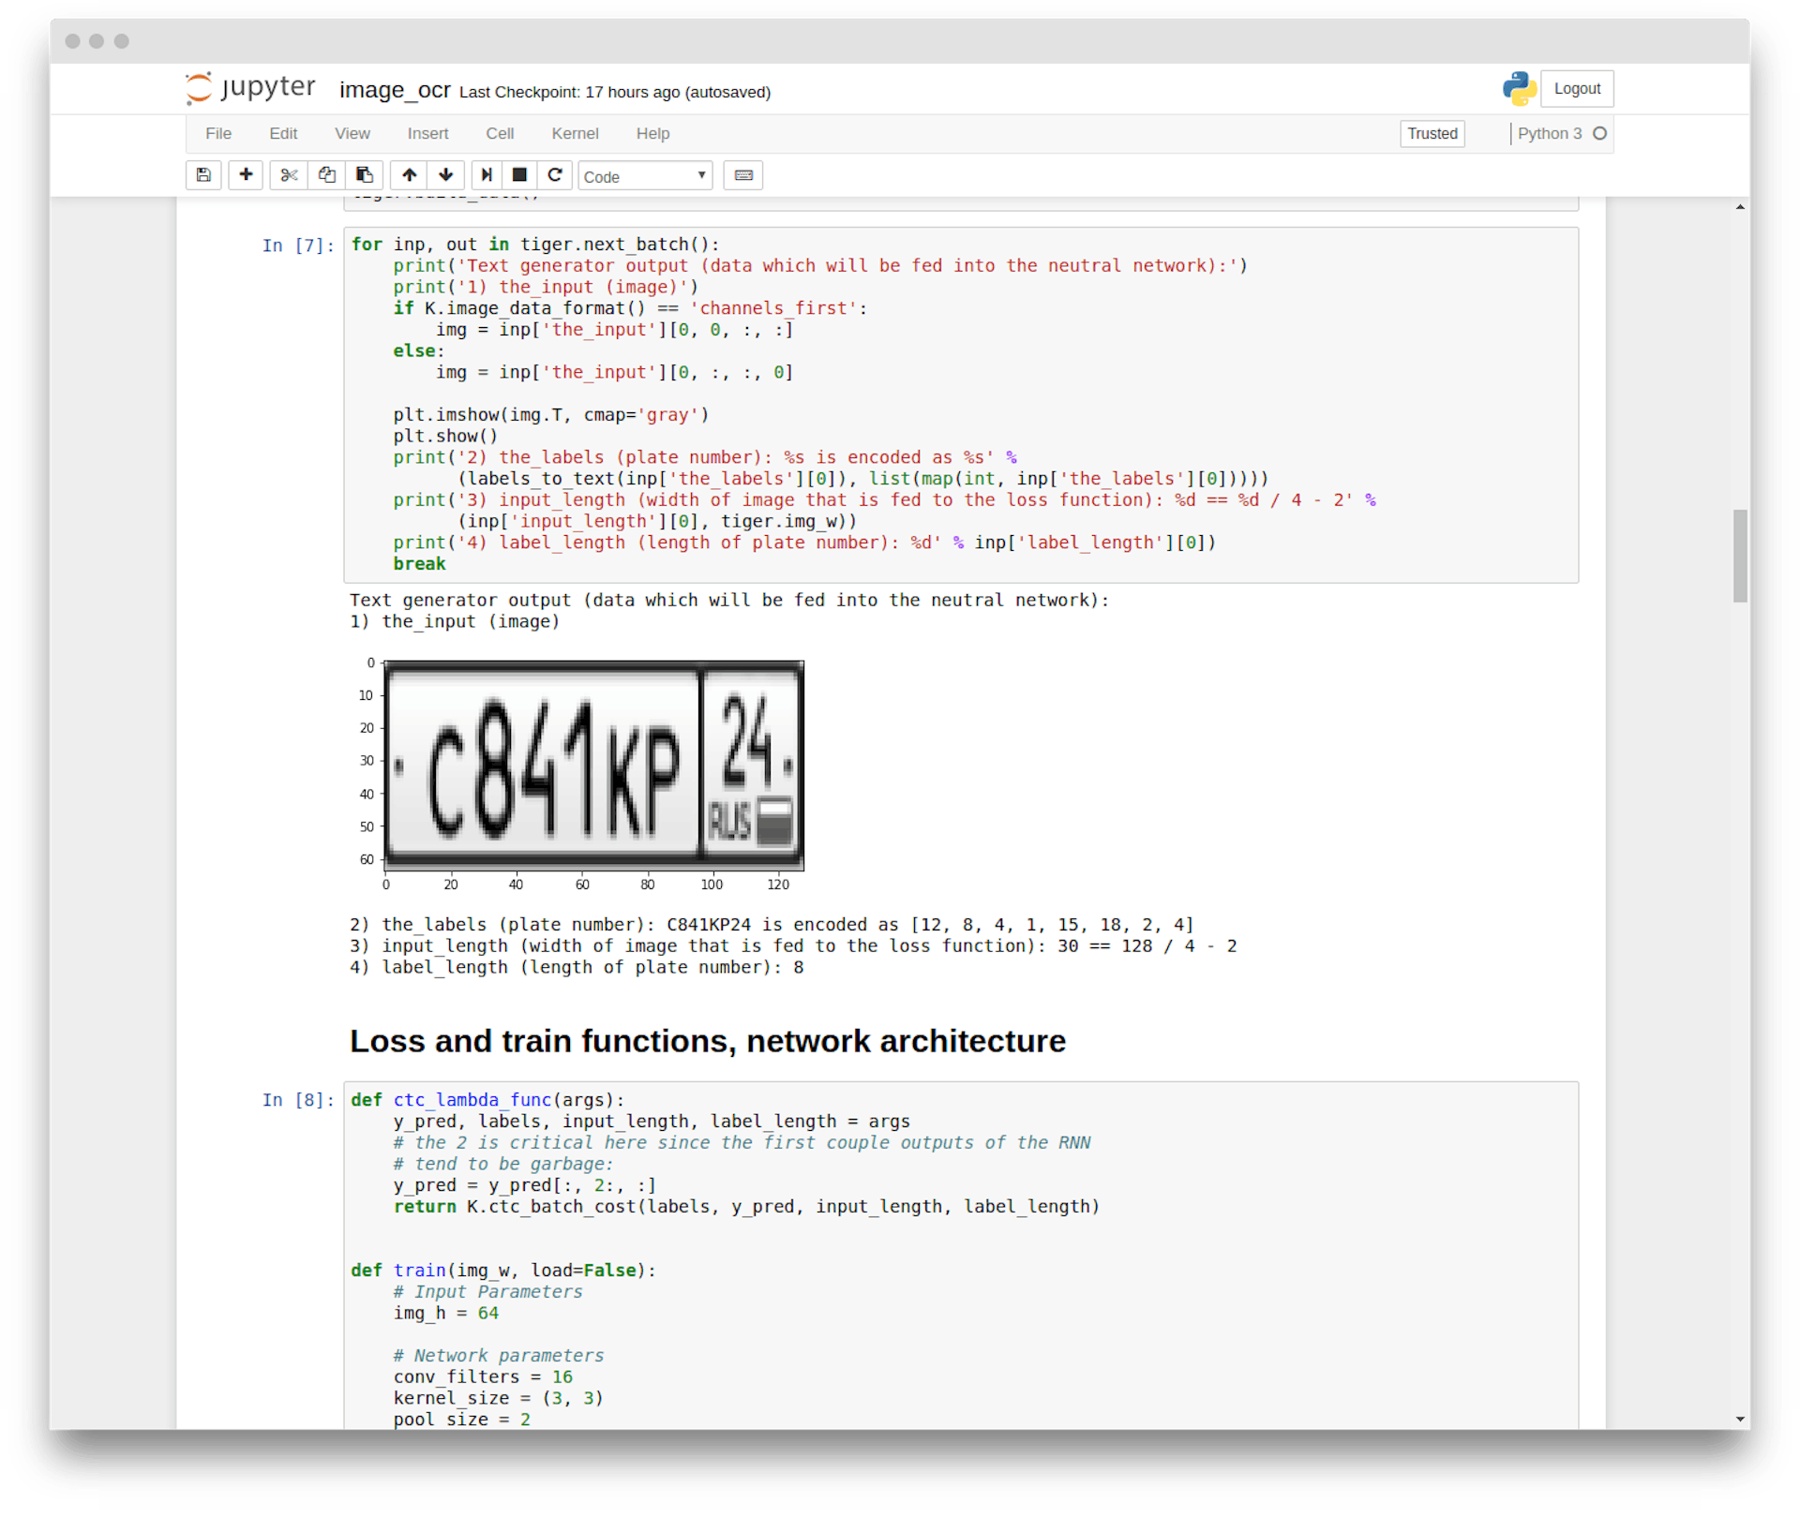The width and height of the screenshot is (1800, 1517).
Task: Click the Logout button
Action: [1577, 88]
